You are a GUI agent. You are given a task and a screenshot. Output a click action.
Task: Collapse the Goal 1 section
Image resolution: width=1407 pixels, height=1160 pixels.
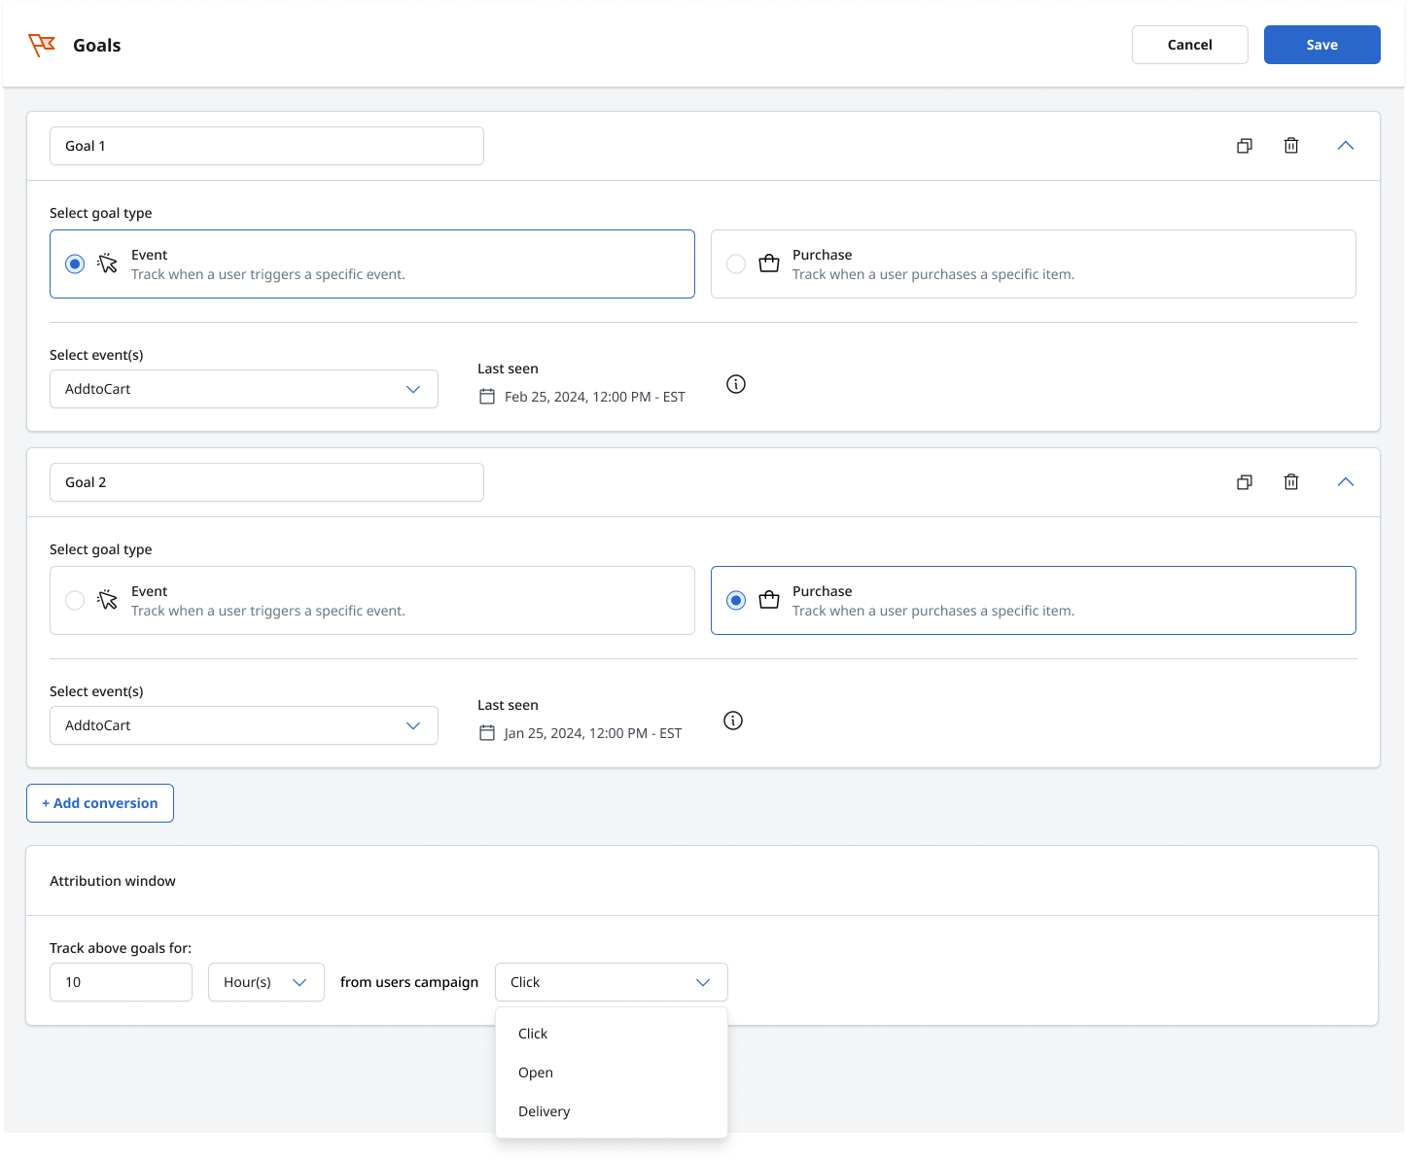tap(1346, 146)
